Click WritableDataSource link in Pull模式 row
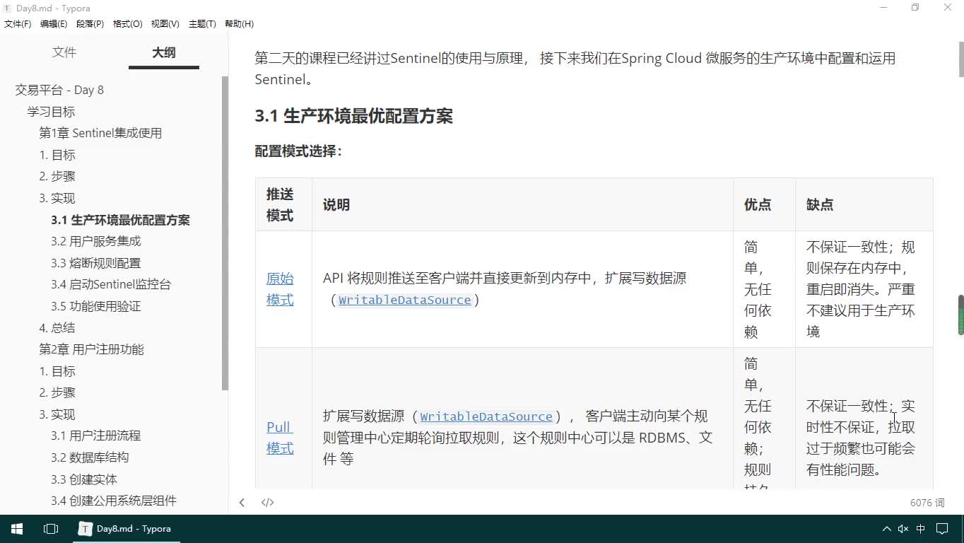Viewport: 964px width, 543px height. click(x=486, y=416)
